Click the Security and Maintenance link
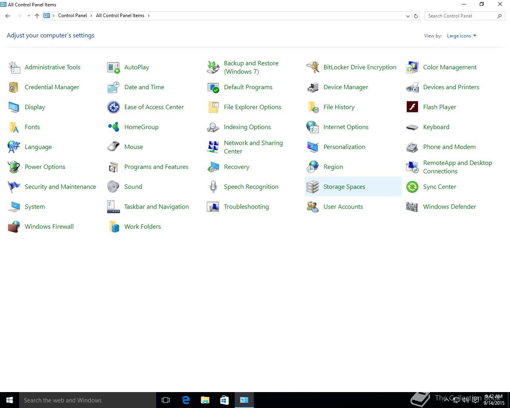 click(x=60, y=187)
